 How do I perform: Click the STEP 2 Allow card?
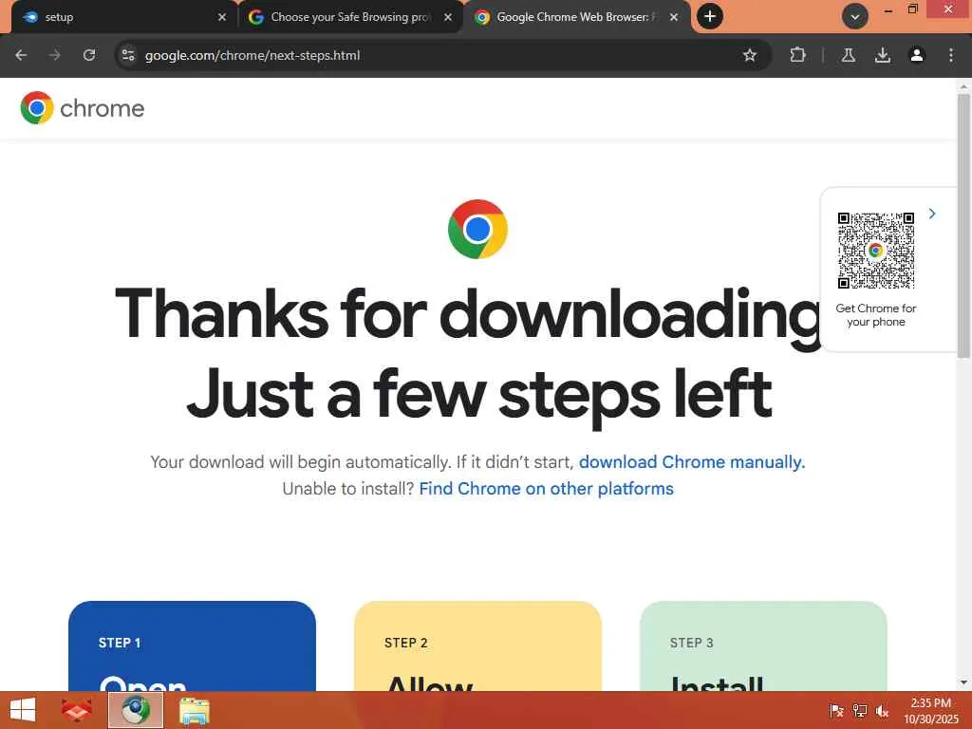(478, 645)
